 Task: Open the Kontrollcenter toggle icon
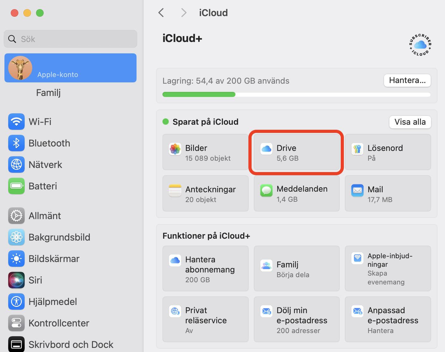[16, 323]
